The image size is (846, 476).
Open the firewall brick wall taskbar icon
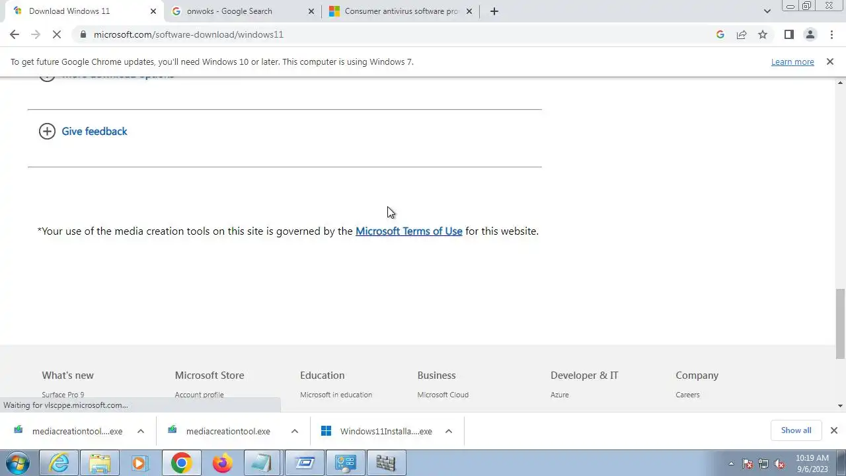point(386,463)
